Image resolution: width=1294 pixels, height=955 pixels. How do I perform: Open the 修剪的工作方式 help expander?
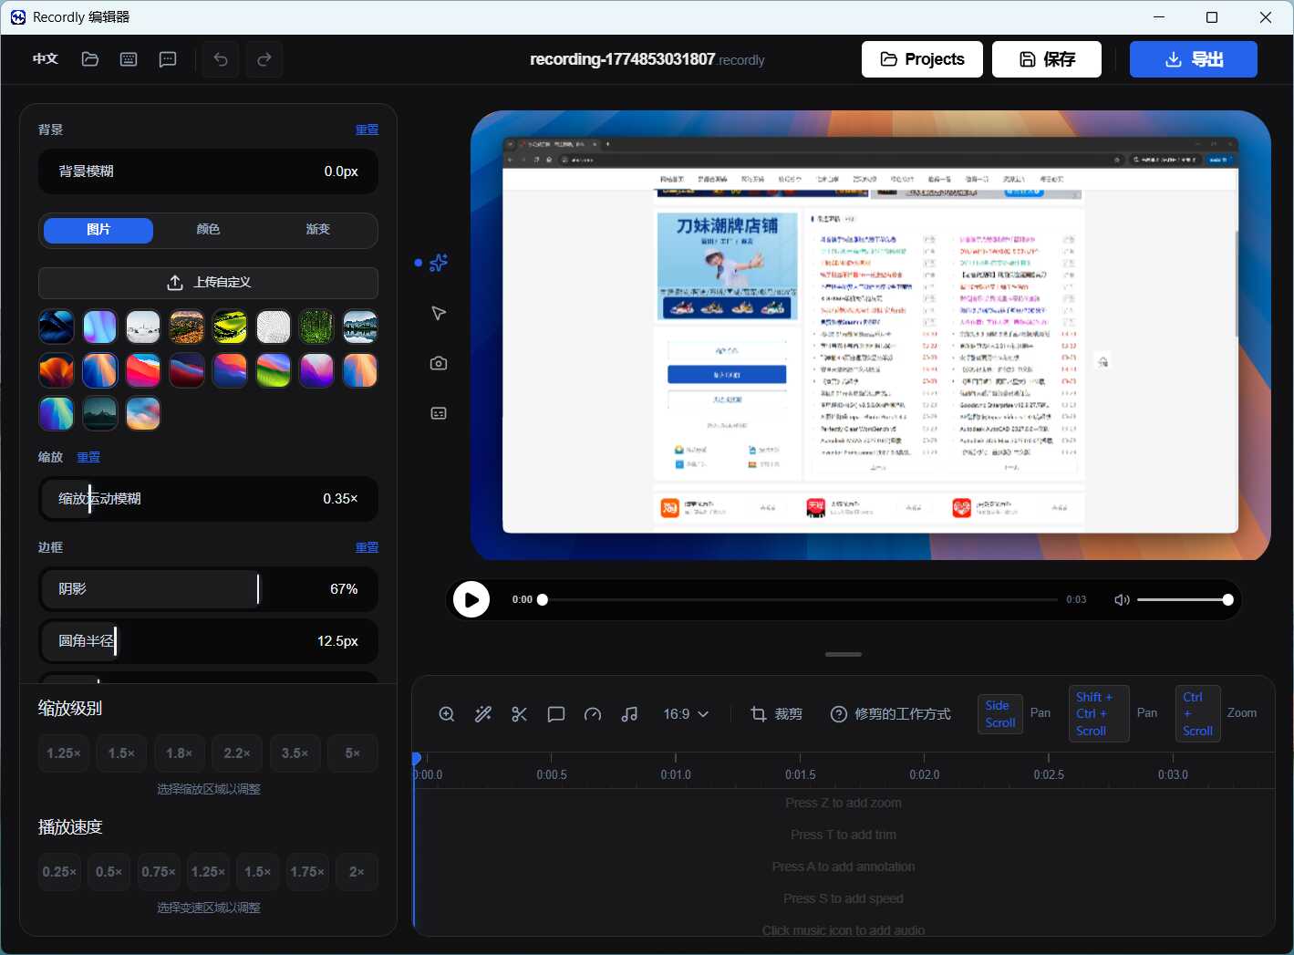890,714
